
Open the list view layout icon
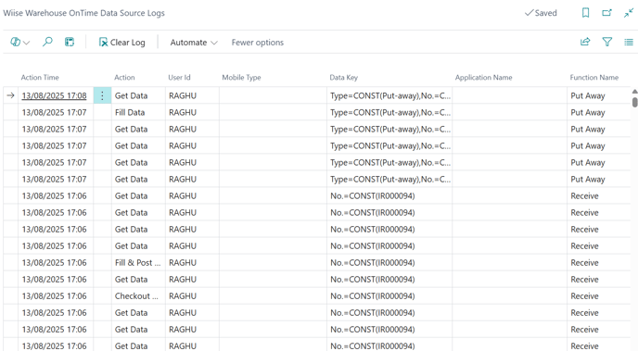pos(629,42)
